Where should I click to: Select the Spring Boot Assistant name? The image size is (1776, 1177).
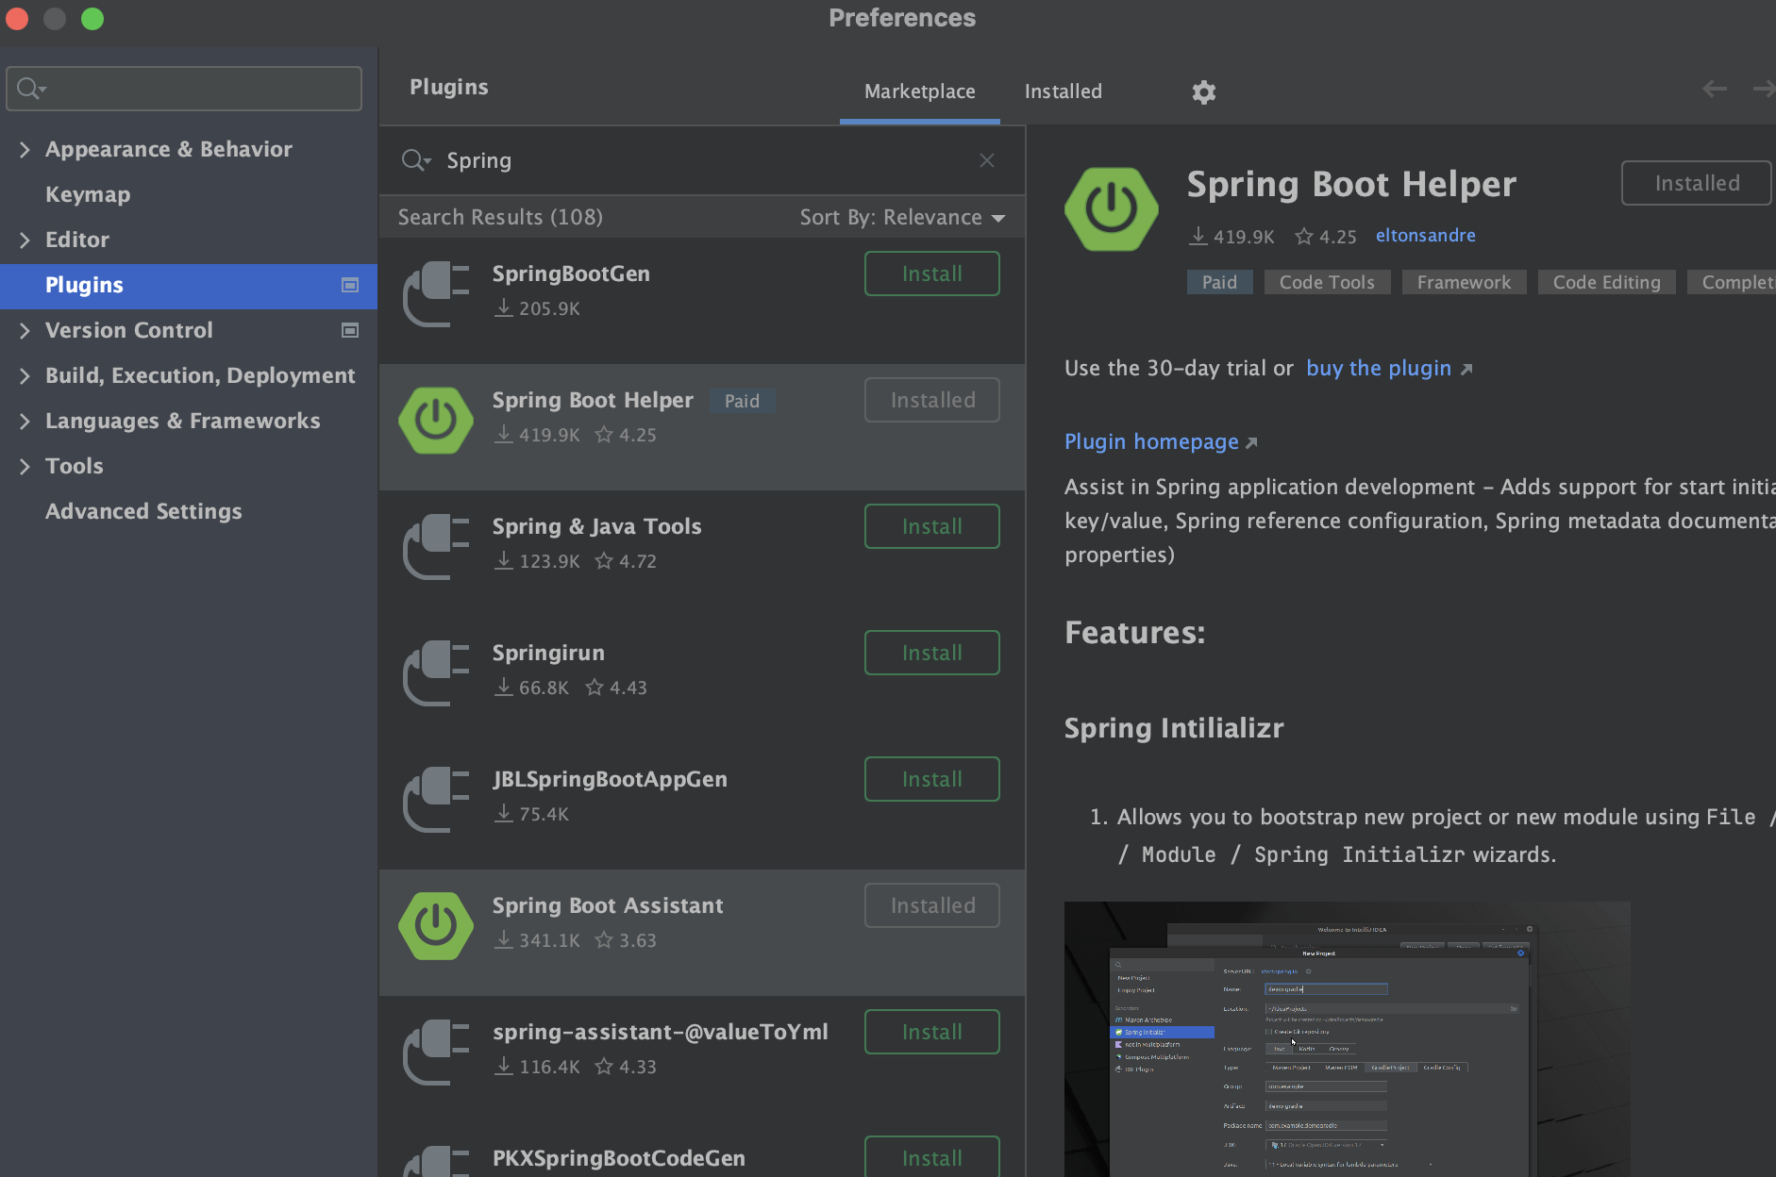point(608,905)
